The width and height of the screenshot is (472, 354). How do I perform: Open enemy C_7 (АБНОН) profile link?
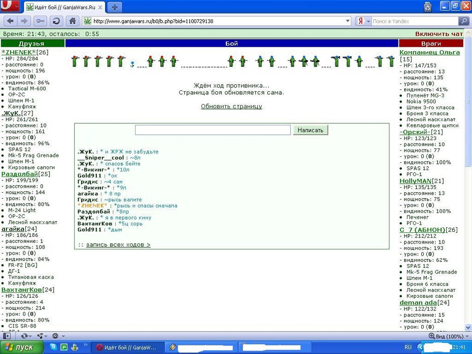422,230
